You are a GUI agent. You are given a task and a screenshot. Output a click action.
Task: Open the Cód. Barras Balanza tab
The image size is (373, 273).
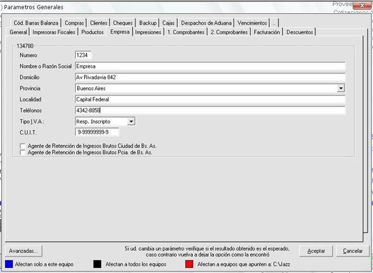point(35,23)
